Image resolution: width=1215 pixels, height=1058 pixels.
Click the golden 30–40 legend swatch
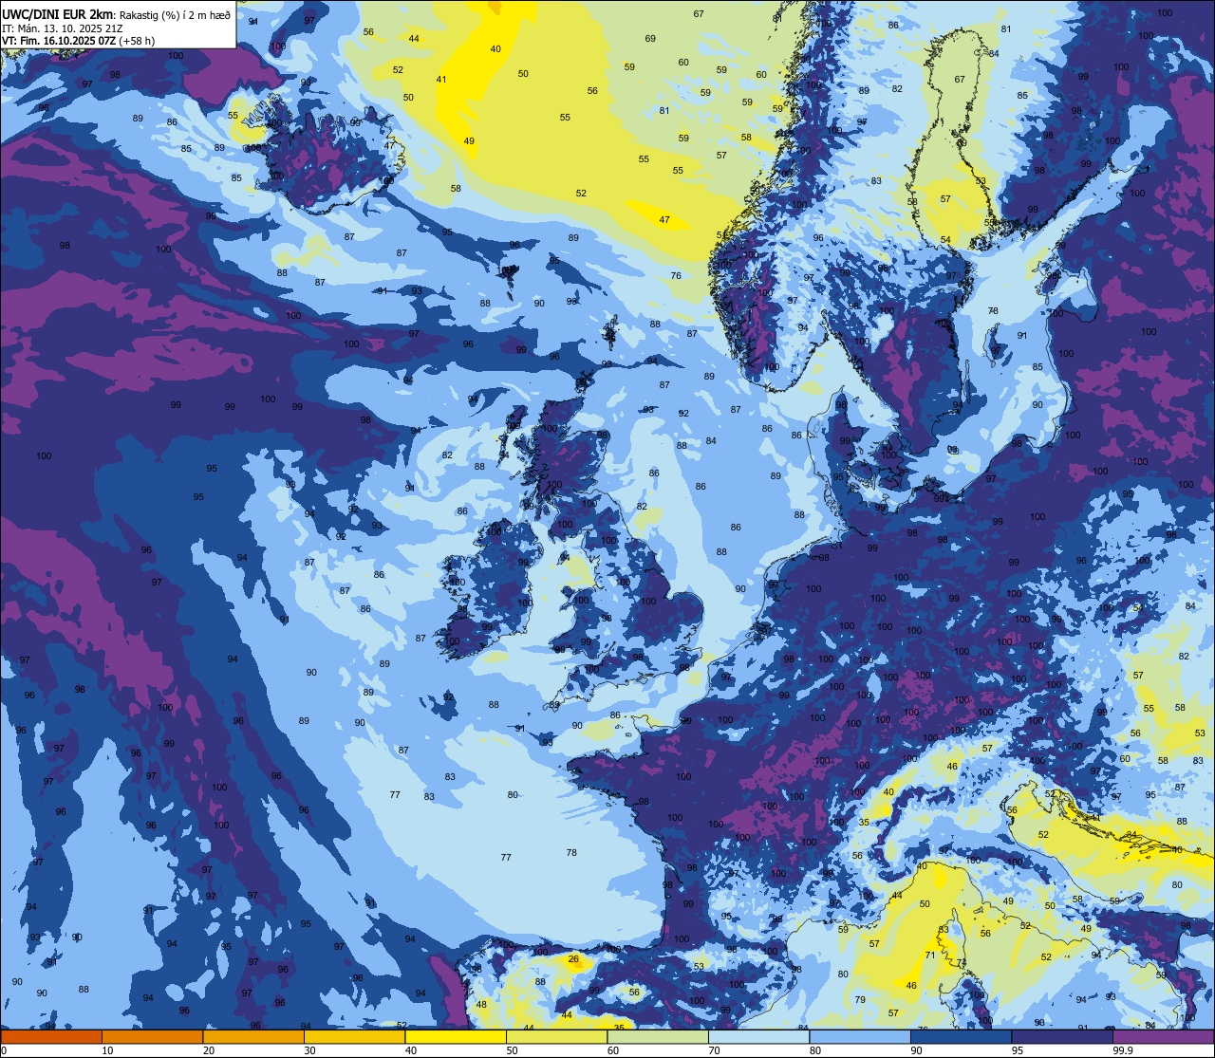[x=354, y=1036]
